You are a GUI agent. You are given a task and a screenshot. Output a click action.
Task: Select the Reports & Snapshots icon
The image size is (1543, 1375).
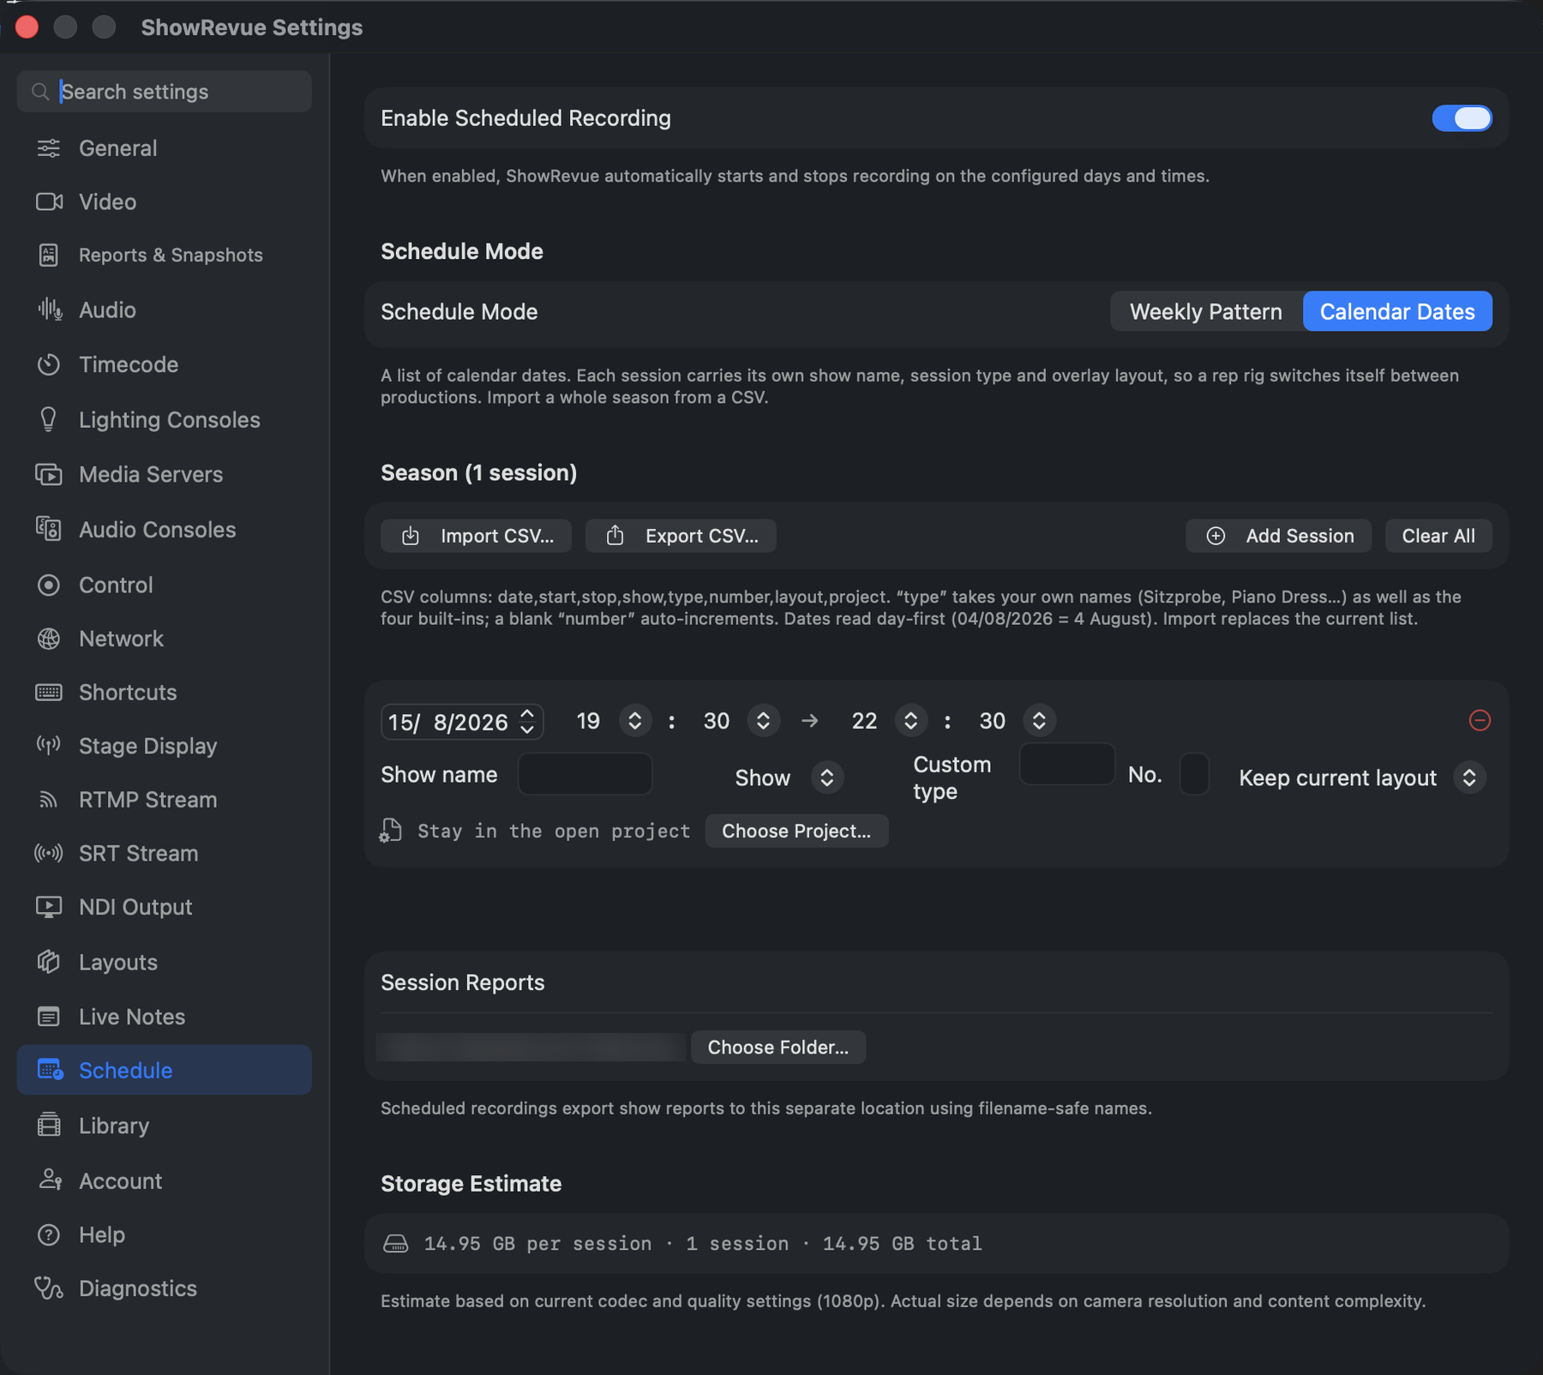pos(49,255)
